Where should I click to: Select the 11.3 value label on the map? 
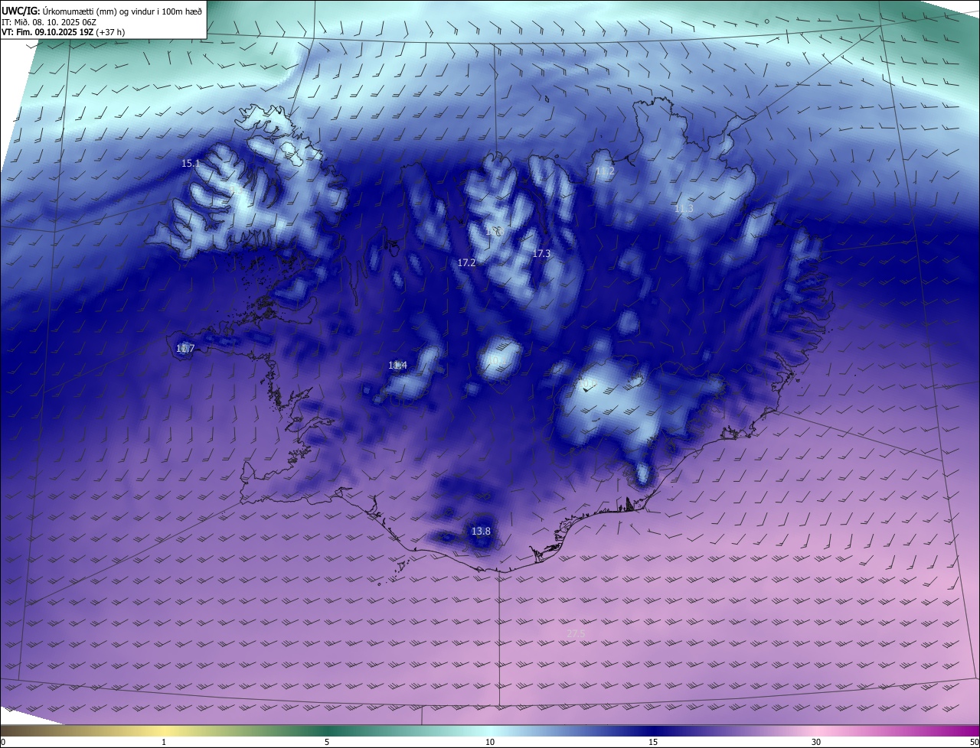click(x=684, y=209)
